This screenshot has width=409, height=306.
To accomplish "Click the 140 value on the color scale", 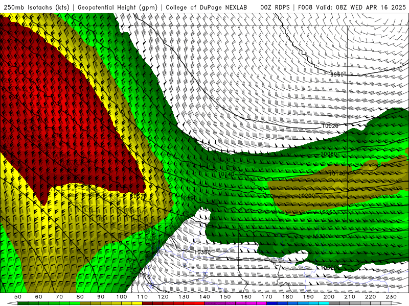I will [204, 297].
